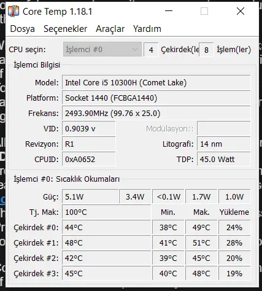Click the Yükleme column header
The height and width of the screenshot is (291, 262).
pos(234,212)
